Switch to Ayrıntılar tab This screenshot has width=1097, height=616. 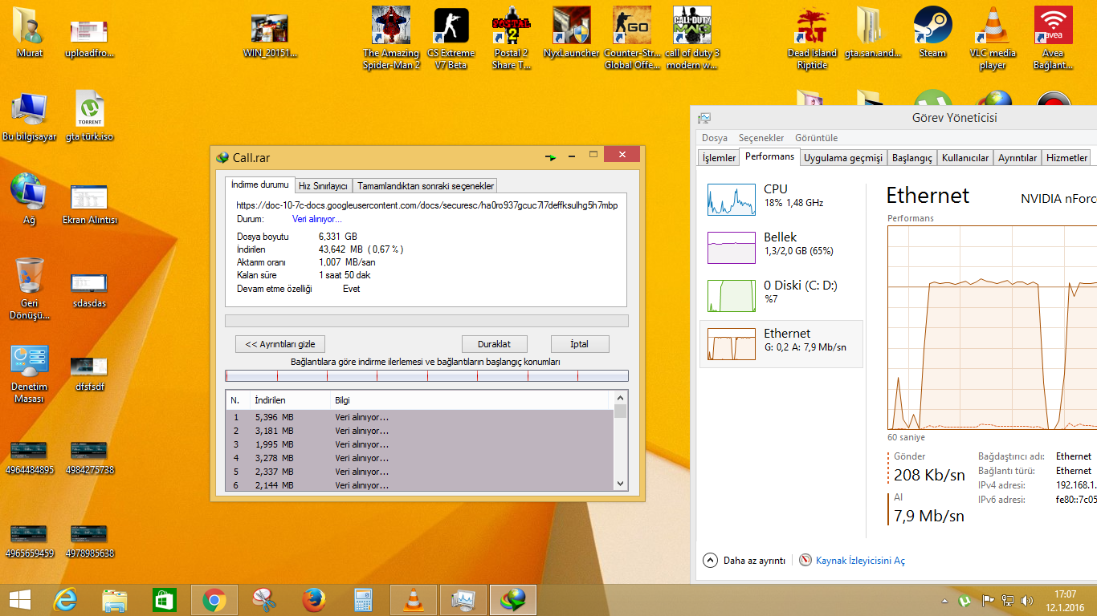[x=1017, y=158]
